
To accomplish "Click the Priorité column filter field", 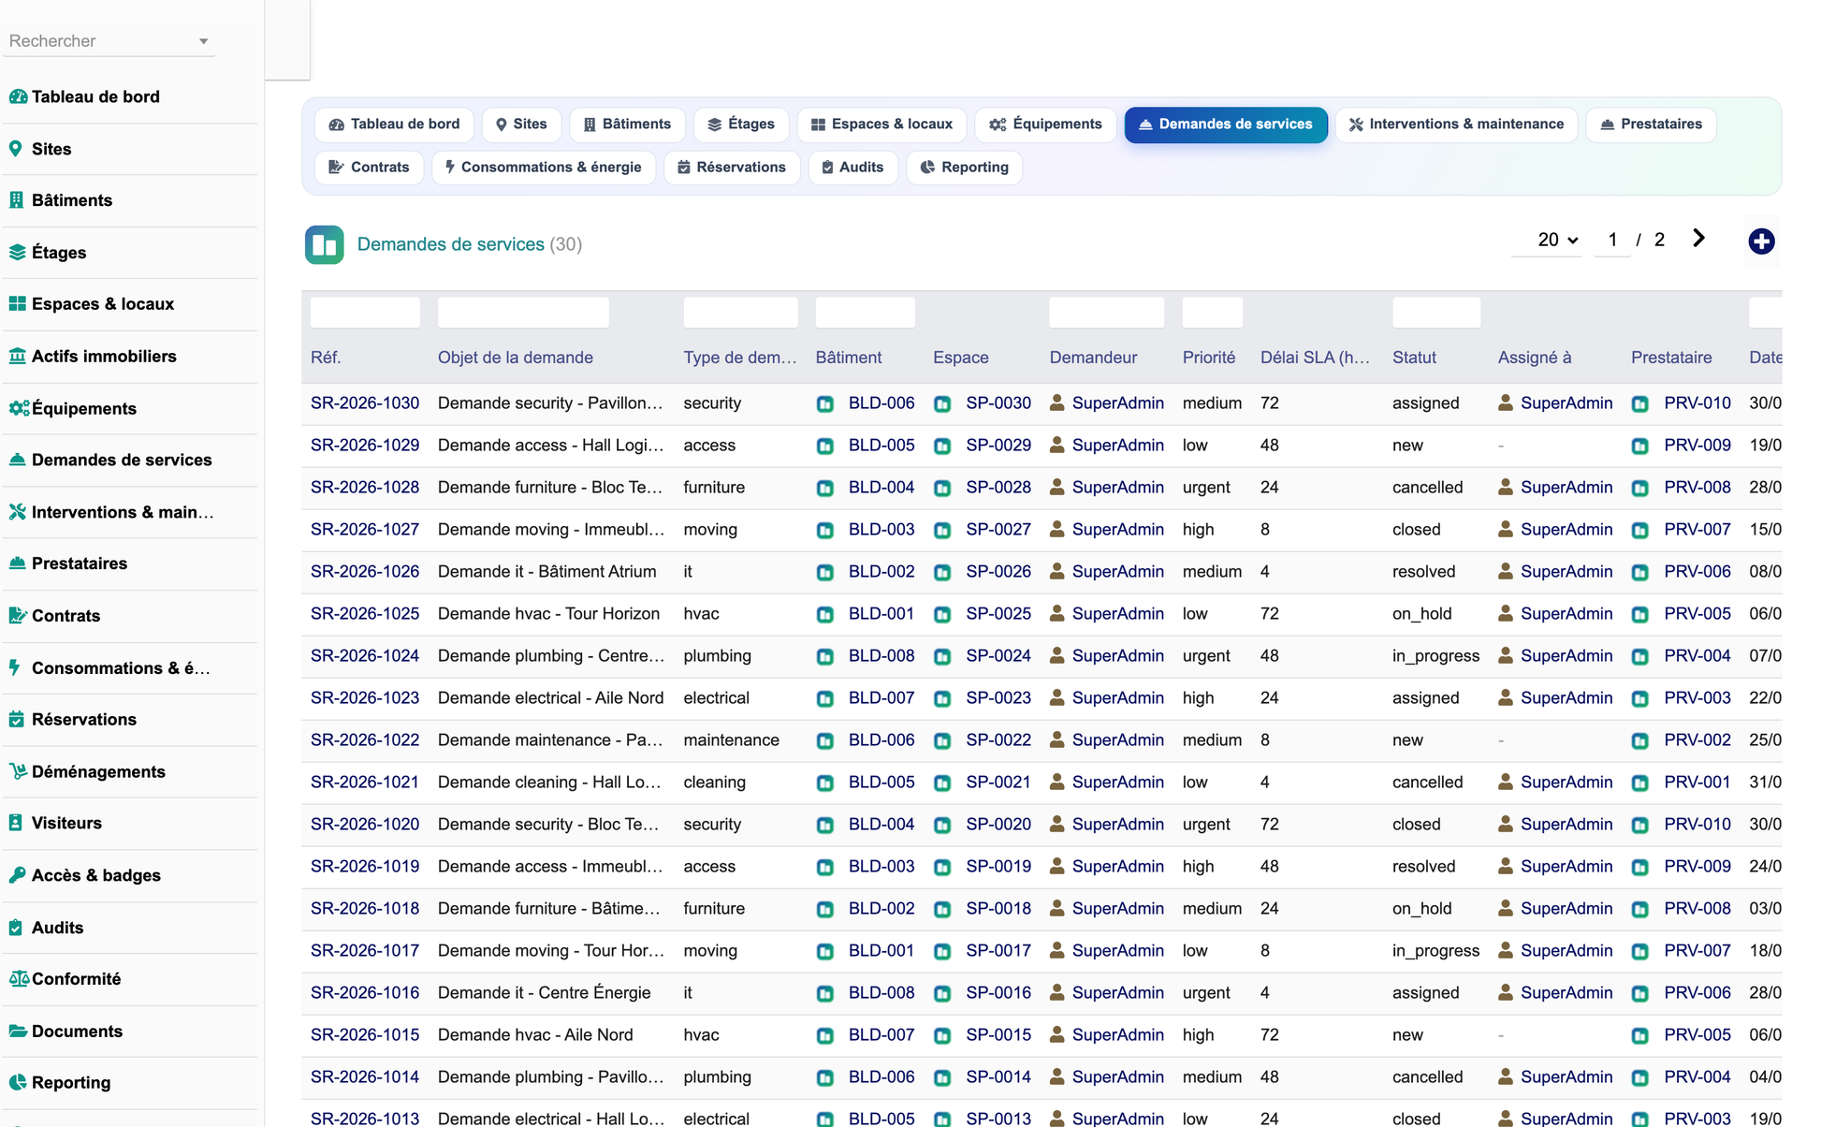I will (1212, 313).
